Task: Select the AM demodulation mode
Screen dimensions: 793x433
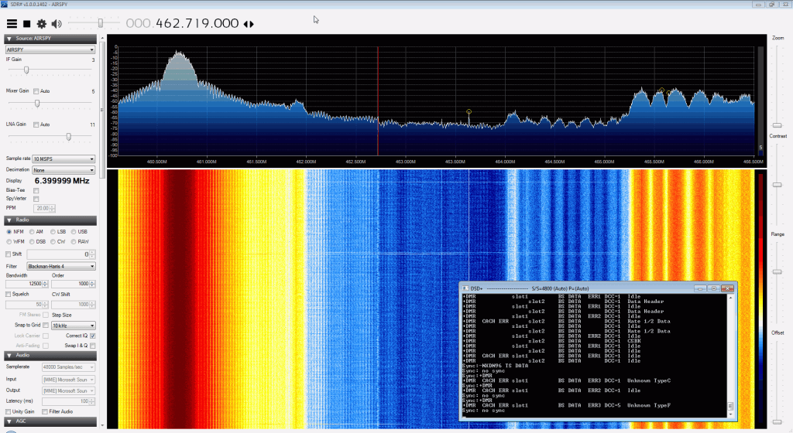Action: click(x=32, y=231)
